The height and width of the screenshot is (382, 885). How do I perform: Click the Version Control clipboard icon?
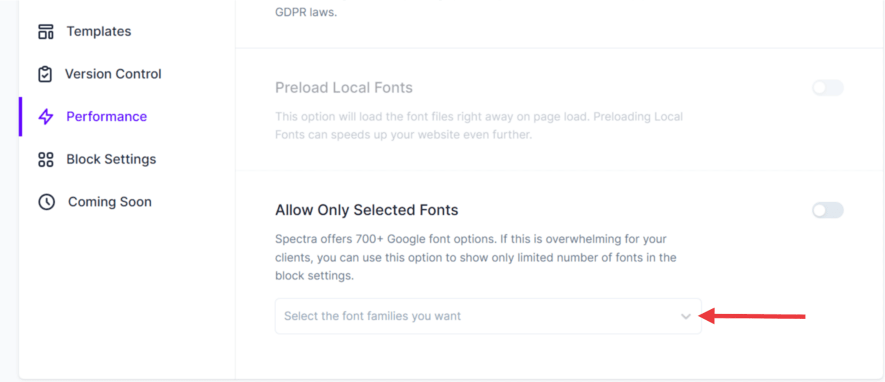tap(45, 74)
